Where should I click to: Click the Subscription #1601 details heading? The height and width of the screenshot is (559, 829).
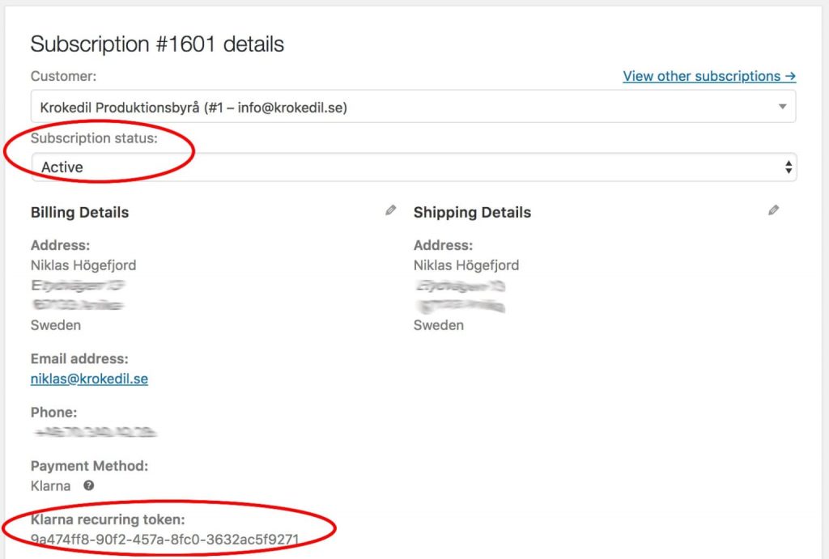click(157, 44)
